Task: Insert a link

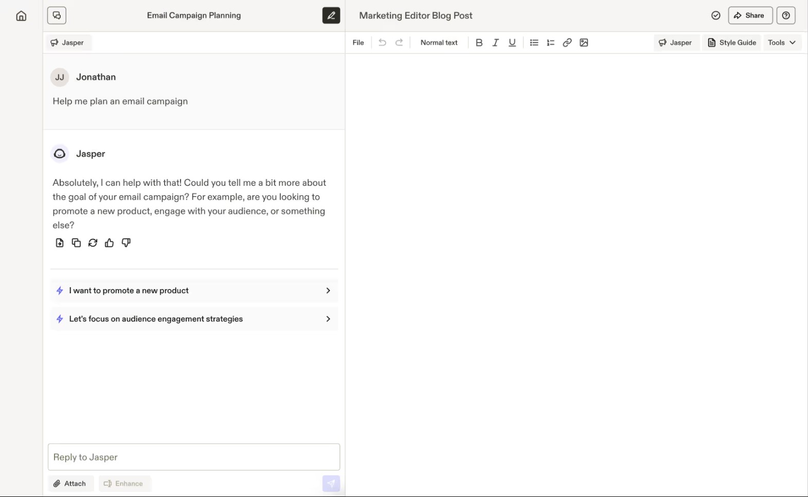Action: [x=567, y=43]
